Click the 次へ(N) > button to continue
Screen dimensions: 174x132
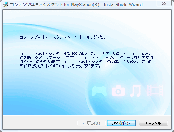point(121,123)
